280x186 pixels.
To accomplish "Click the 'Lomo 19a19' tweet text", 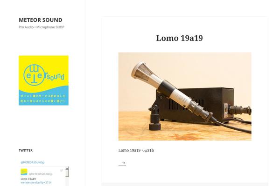I will [x=28, y=179].
